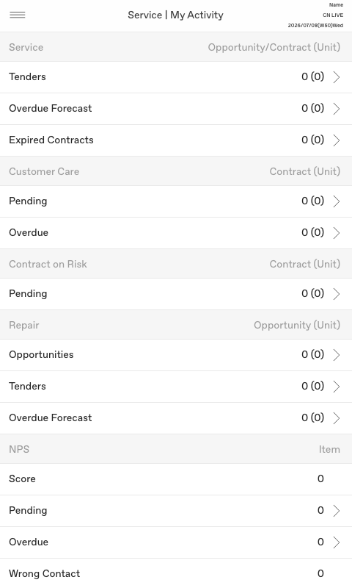Select the Repair Opportunities row label
Viewport: 352px width, 588px height.
[x=41, y=355]
